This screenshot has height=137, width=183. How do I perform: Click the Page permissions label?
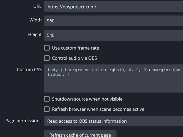(x=24, y=121)
